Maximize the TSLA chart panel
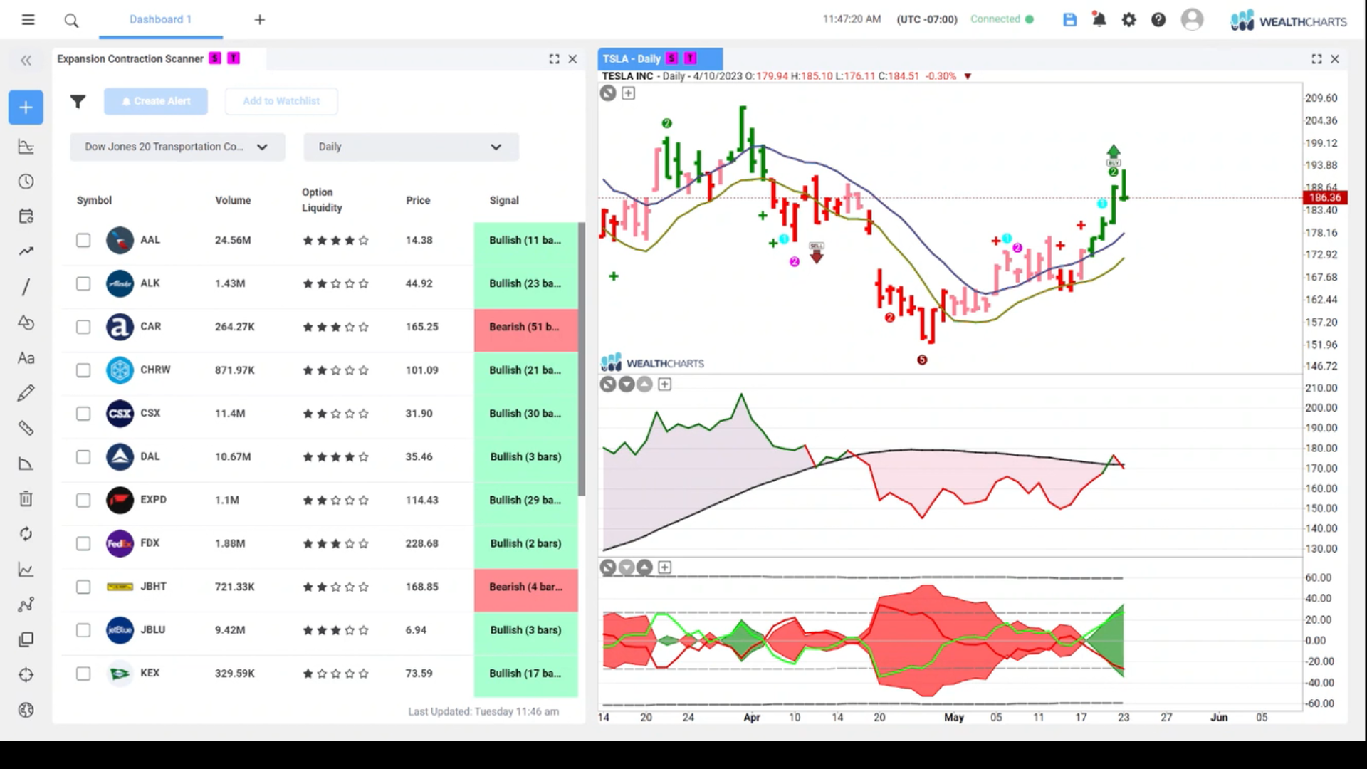 1316,59
